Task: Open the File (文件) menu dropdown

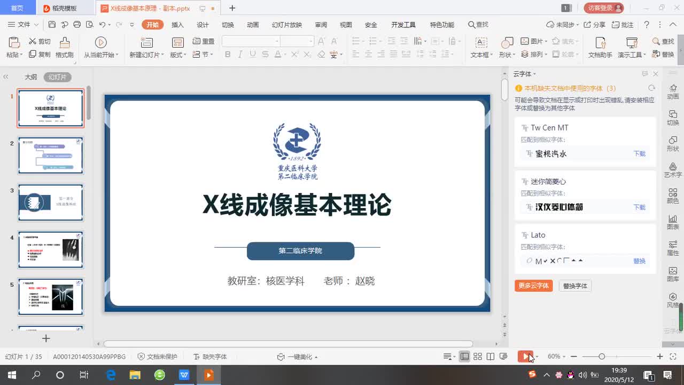Action: tap(24, 25)
